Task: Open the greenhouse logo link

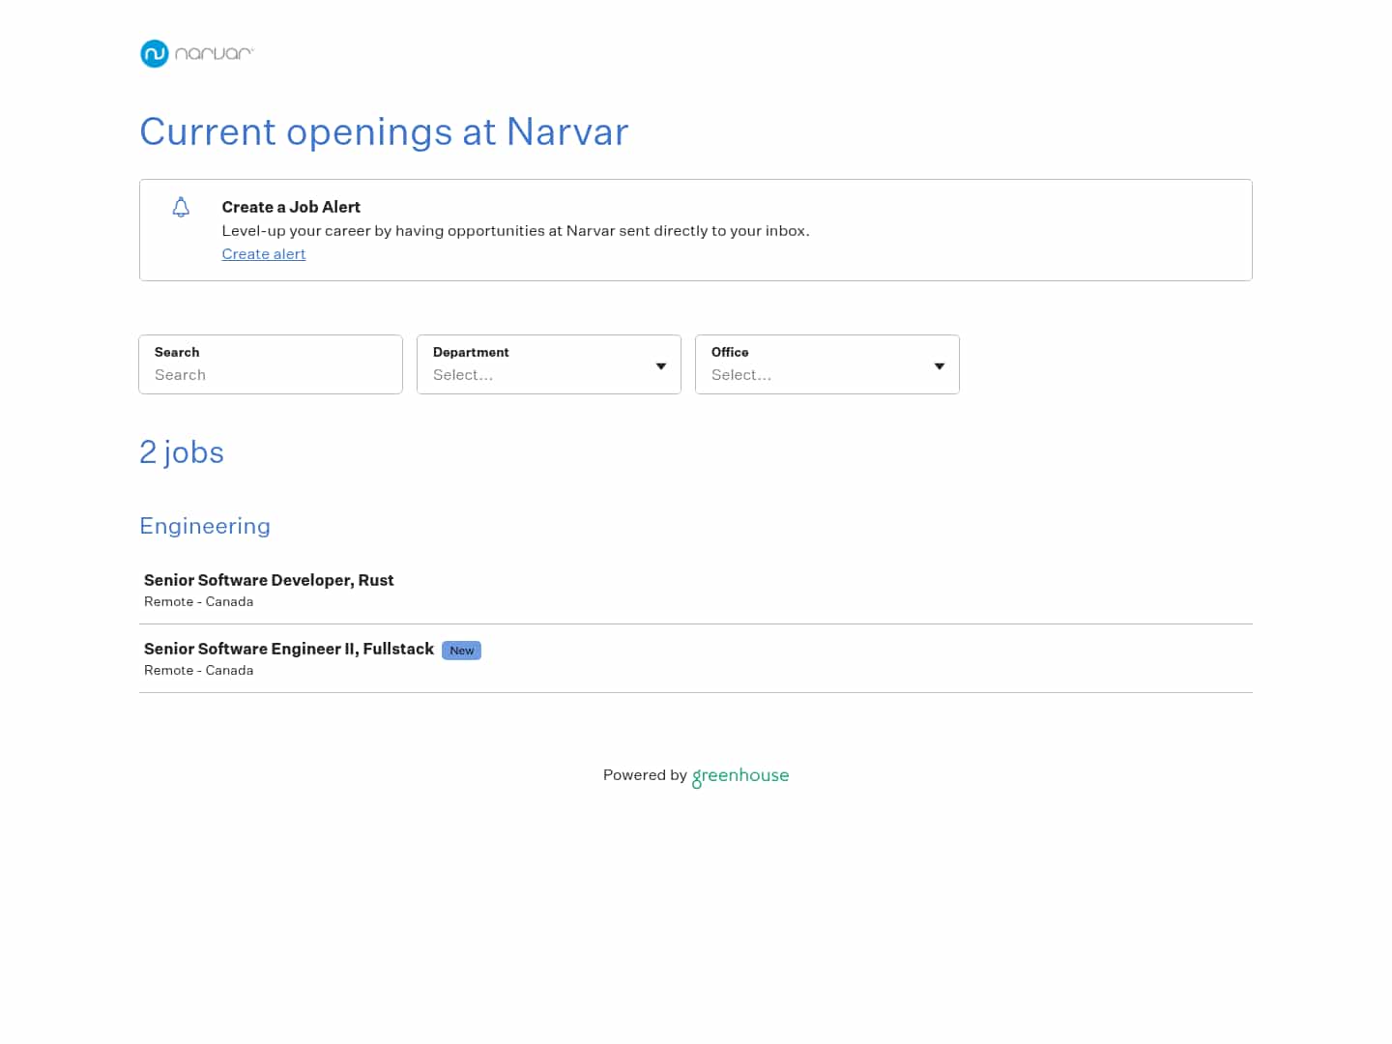Action: [x=740, y=776]
